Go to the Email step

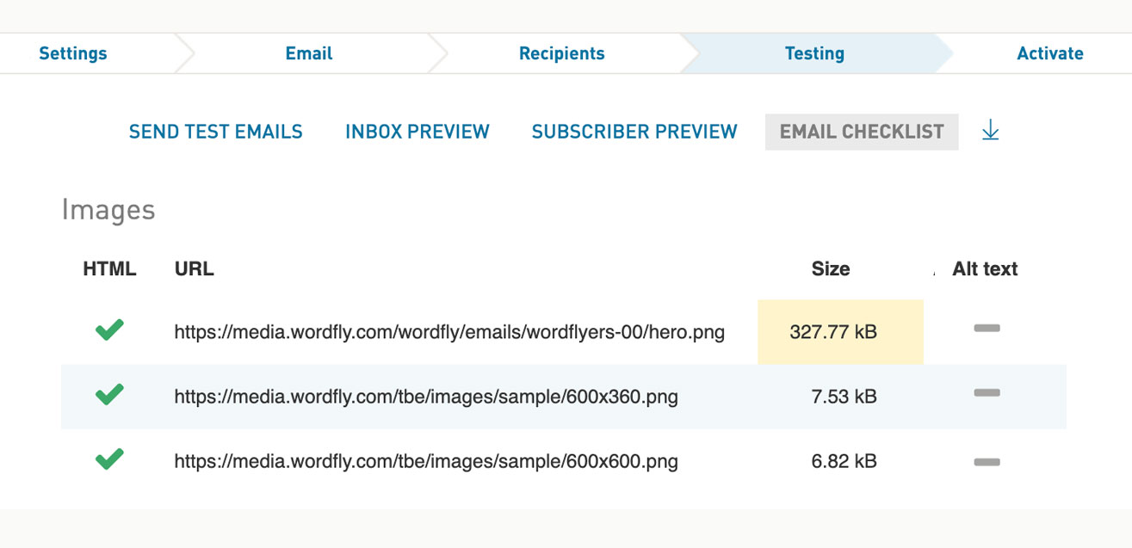point(309,53)
